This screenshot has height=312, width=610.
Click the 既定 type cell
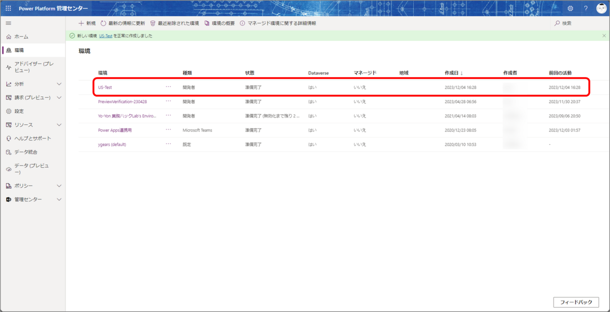[187, 144]
